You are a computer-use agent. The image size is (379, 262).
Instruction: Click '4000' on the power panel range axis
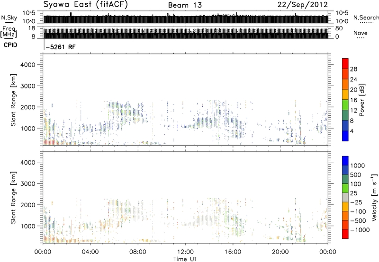click(x=28, y=65)
